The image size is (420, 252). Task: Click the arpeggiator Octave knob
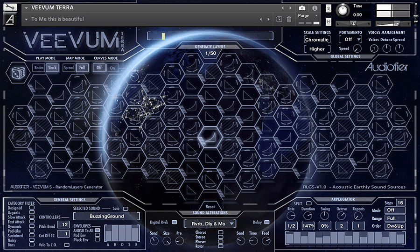click(341, 216)
